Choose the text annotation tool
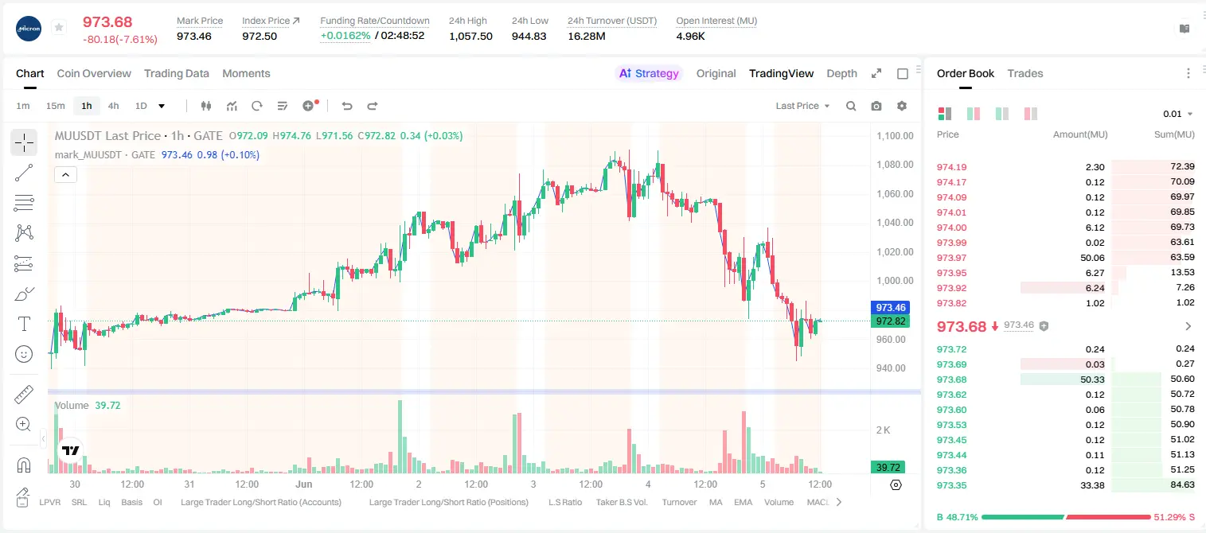This screenshot has height=533, width=1206. [x=24, y=324]
